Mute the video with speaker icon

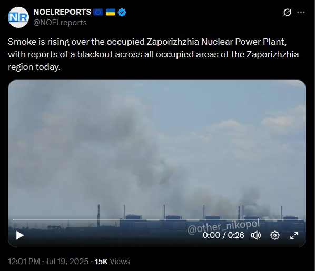tap(256, 235)
